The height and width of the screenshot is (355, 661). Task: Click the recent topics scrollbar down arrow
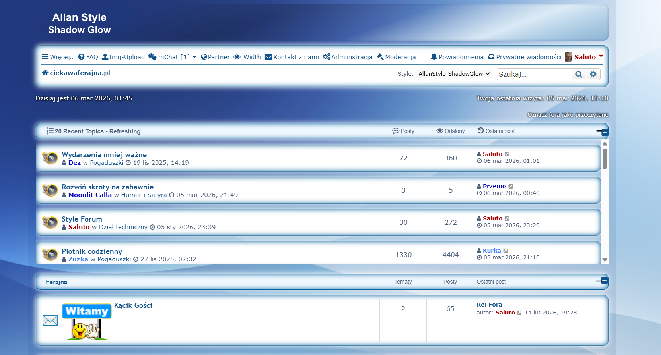tap(605, 260)
